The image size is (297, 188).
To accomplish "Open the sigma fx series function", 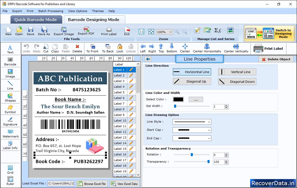I will (218, 31).
